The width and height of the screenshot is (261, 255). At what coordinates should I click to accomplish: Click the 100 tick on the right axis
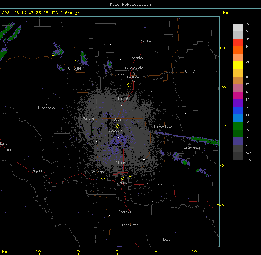(x=222, y=48)
